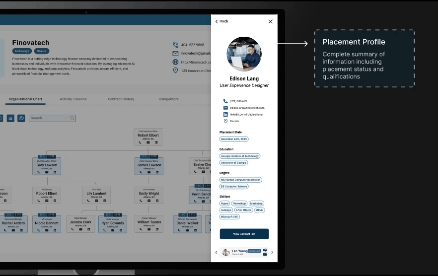Click the Marketing skill tag
Viewport: 438px width, 276px height.
256,204
